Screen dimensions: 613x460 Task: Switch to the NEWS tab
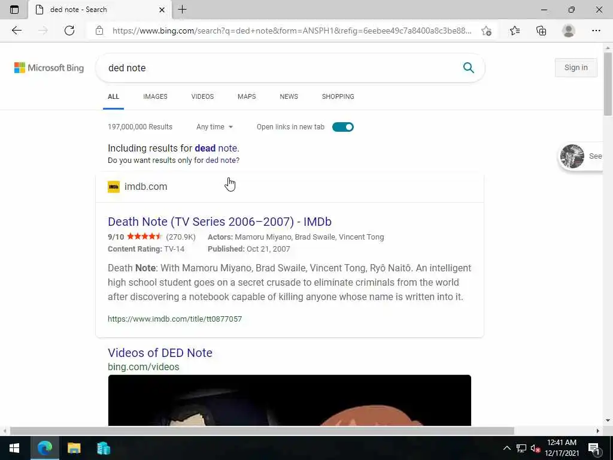[x=289, y=96]
